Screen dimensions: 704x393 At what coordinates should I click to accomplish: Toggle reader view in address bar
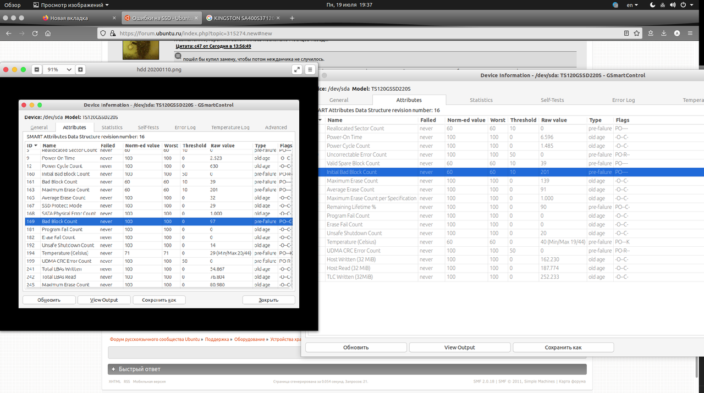click(626, 34)
